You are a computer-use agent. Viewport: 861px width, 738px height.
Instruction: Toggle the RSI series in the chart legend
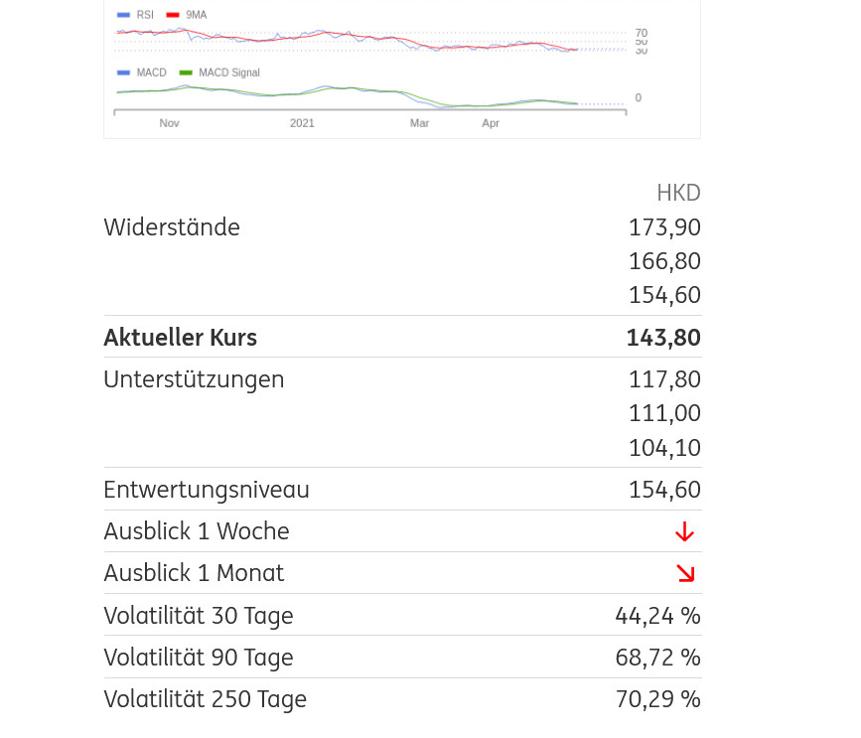click(x=136, y=15)
